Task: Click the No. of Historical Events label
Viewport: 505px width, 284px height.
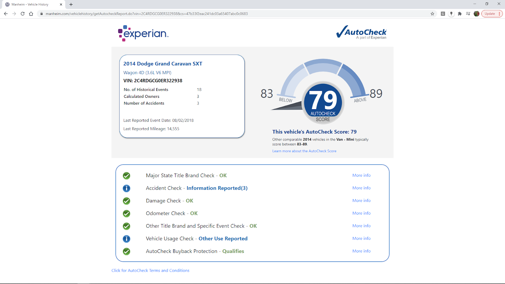Action: (146, 90)
